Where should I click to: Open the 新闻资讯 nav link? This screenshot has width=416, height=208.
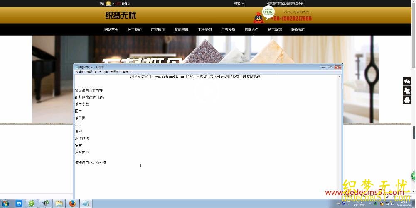click(x=181, y=30)
